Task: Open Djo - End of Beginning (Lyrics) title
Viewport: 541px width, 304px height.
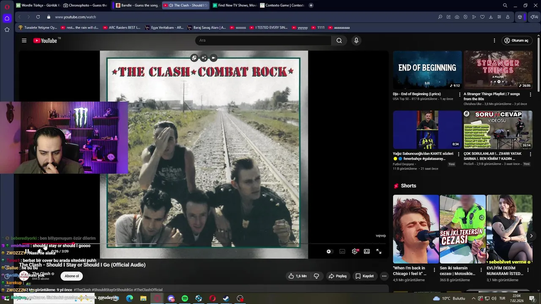Action: click(417, 94)
